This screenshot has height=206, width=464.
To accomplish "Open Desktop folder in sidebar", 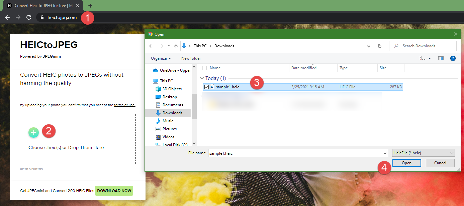I will [x=166, y=97].
